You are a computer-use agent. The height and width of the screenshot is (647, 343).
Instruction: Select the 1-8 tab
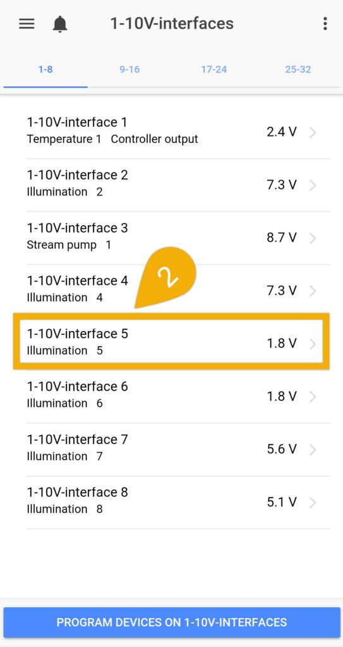point(45,70)
